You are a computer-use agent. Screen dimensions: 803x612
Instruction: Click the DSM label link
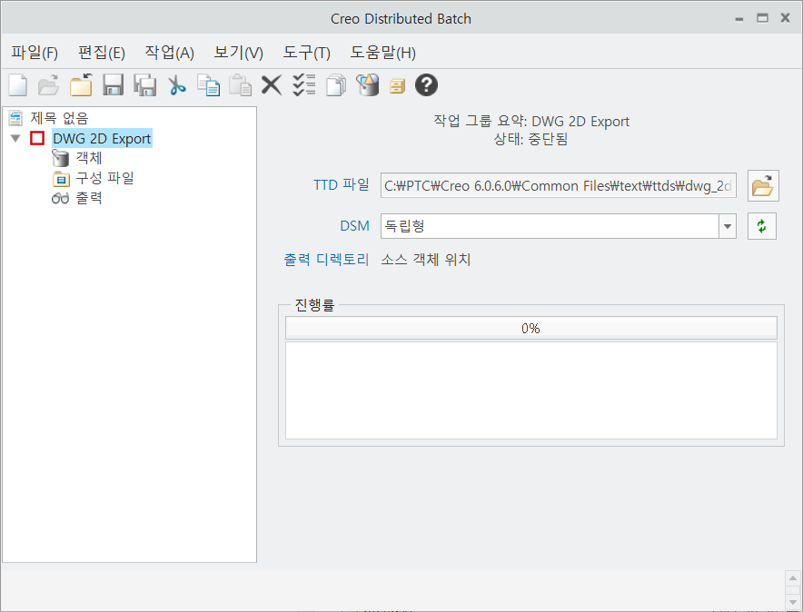tap(354, 226)
